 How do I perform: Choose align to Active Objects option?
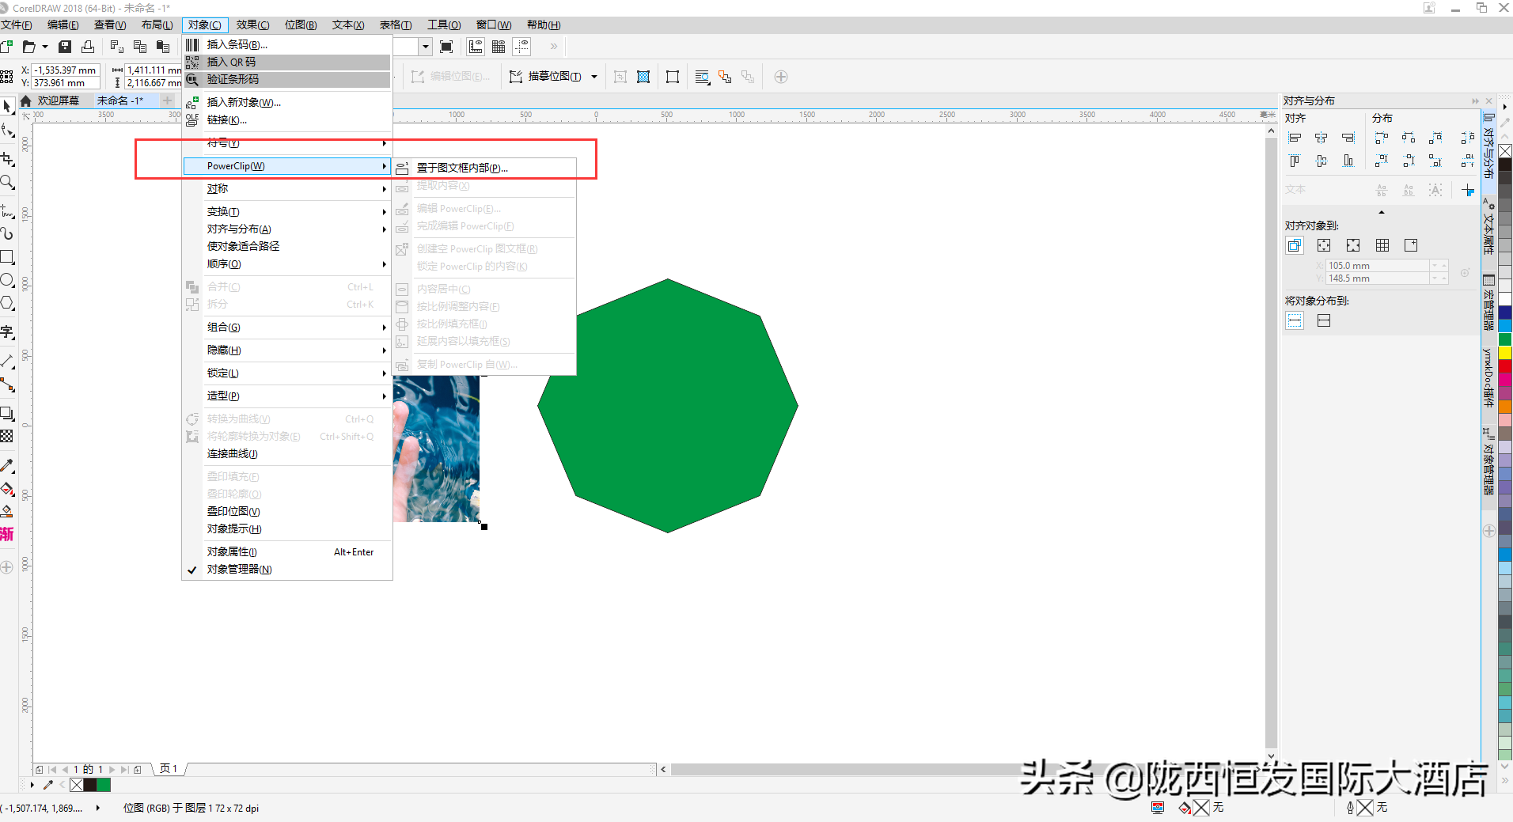click(x=1295, y=245)
